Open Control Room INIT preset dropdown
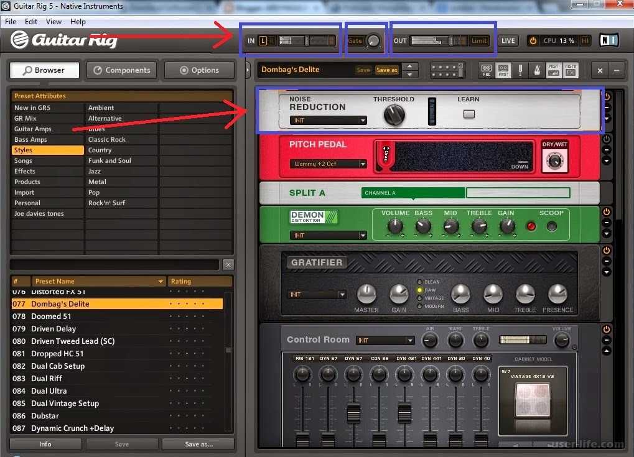634x457 pixels. point(385,341)
